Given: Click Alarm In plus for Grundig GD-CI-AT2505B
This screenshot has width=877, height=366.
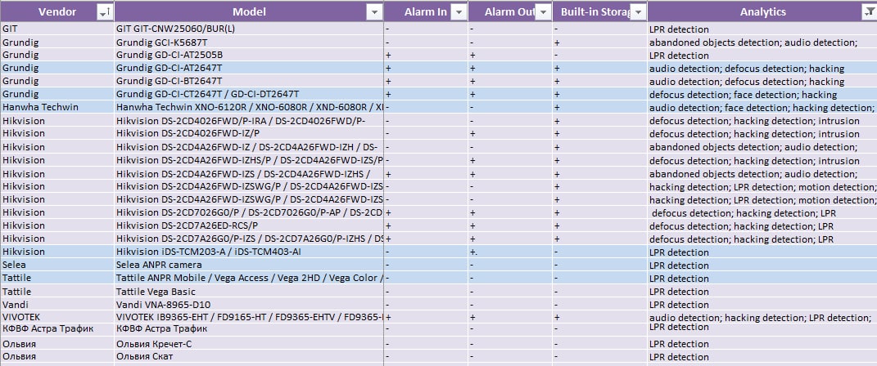Looking at the screenshot, I should pyautogui.click(x=426, y=56).
